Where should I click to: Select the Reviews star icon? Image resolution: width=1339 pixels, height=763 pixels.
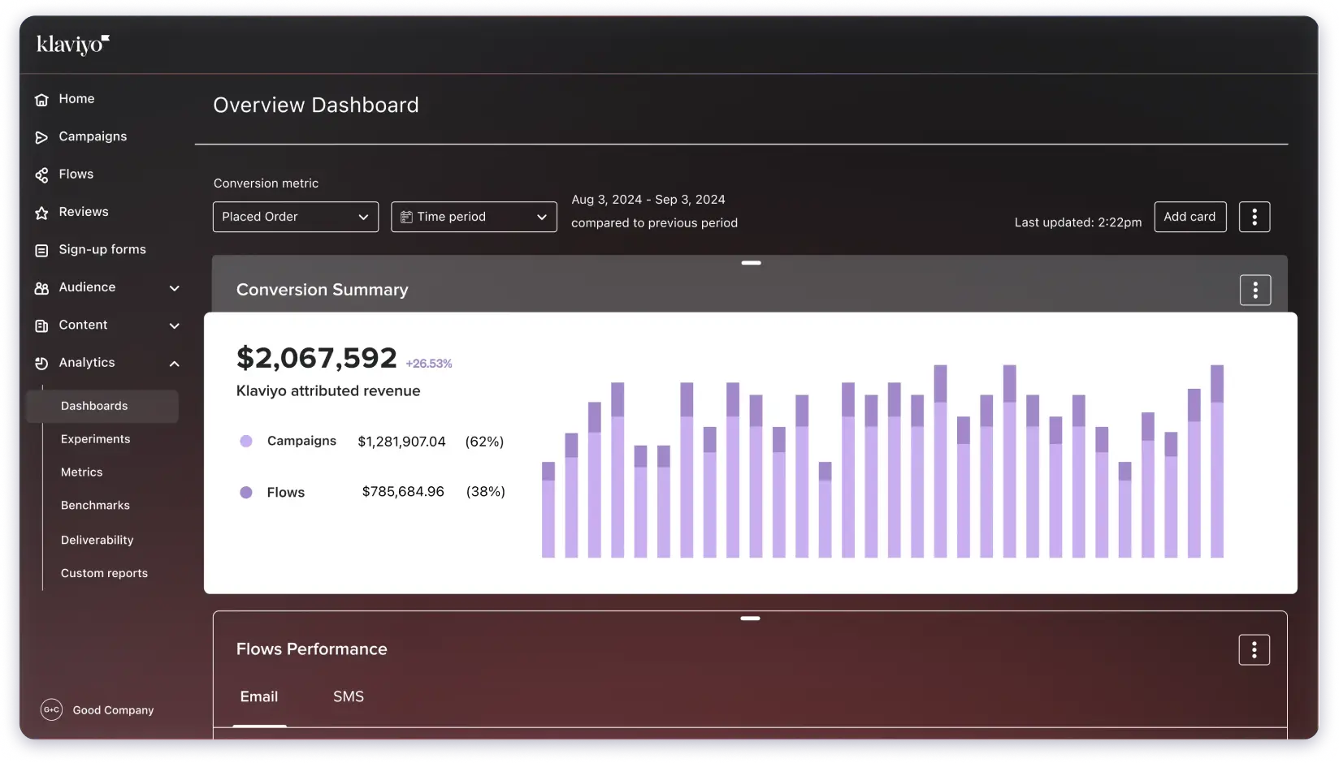pos(41,213)
